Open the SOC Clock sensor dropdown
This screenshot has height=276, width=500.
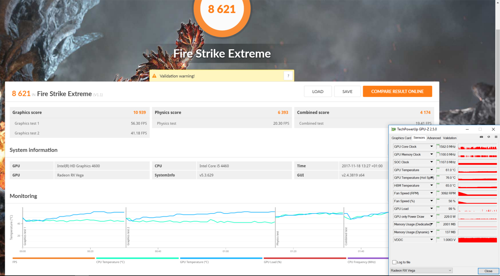tap(432, 162)
